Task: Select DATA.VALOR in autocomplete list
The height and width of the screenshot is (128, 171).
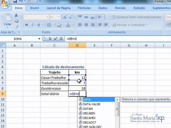Action: coord(97,104)
